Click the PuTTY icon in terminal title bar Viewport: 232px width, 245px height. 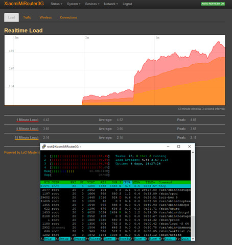click(x=44, y=146)
